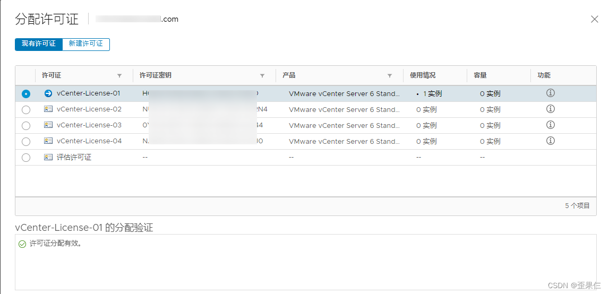Click the 功能 column header
Screen dimensions: 609x294
(544, 75)
